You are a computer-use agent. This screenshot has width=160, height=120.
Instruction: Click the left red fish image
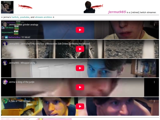point(25,7)
